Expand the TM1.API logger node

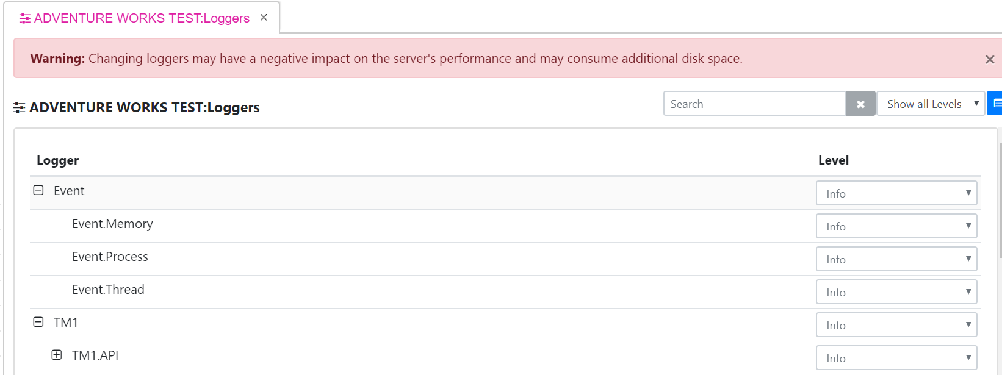click(x=57, y=355)
